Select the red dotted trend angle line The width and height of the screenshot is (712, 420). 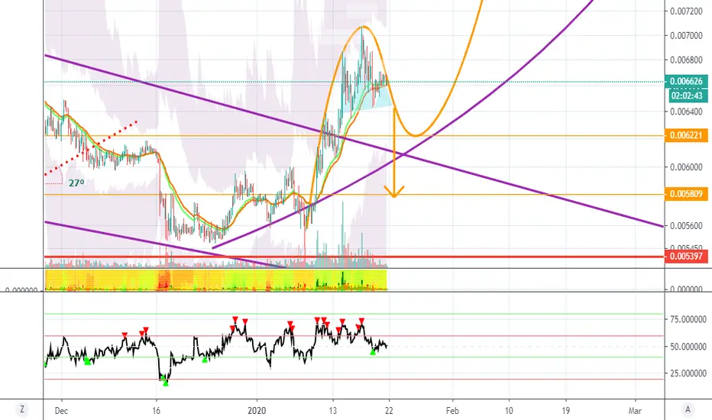(x=91, y=148)
